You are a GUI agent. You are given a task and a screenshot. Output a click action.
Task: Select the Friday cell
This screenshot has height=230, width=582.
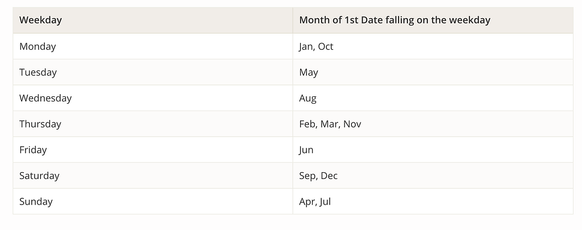click(x=33, y=150)
